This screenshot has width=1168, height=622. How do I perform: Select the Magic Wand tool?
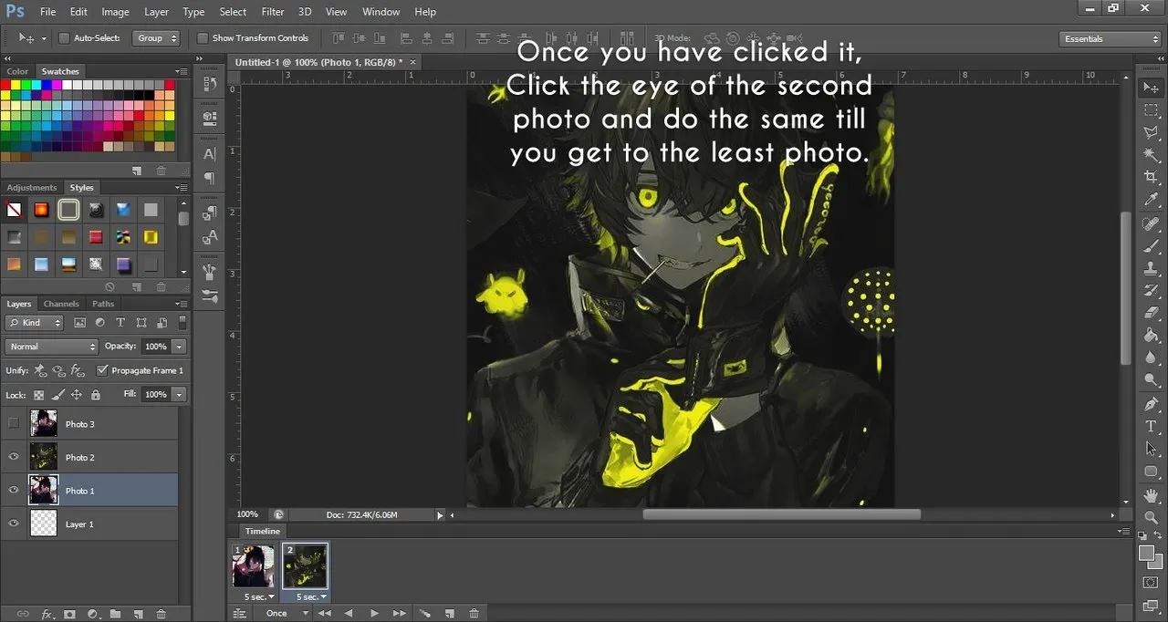click(x=1151, y=155)
